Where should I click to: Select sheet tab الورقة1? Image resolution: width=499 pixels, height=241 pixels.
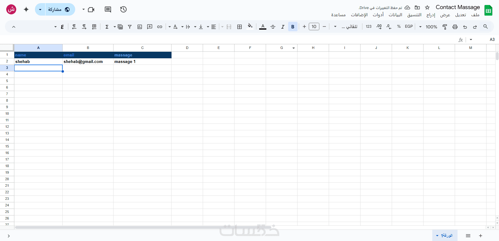point(445,235)
